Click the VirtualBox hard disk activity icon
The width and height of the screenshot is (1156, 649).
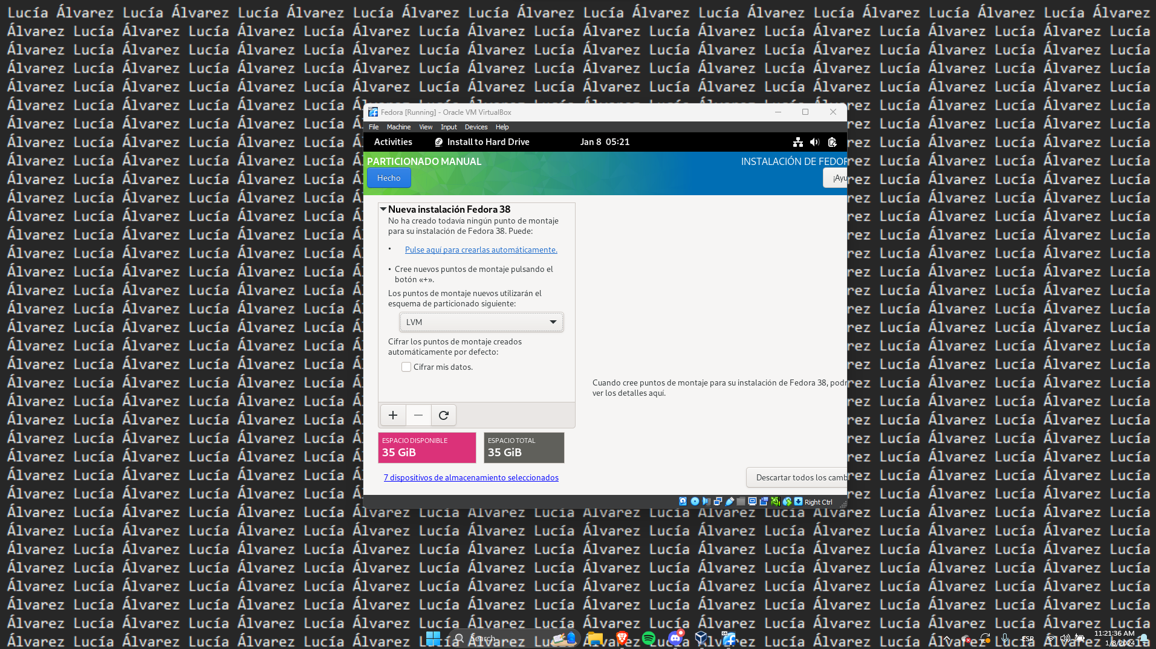coord(683,502)
